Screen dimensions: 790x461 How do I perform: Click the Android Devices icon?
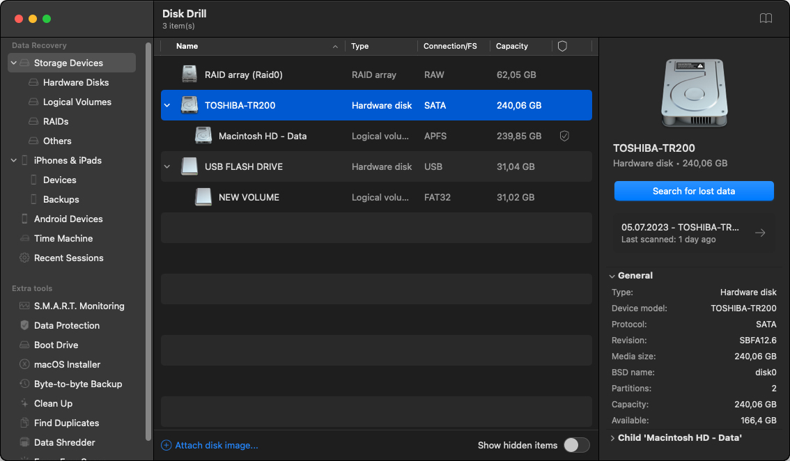(24, 219)
